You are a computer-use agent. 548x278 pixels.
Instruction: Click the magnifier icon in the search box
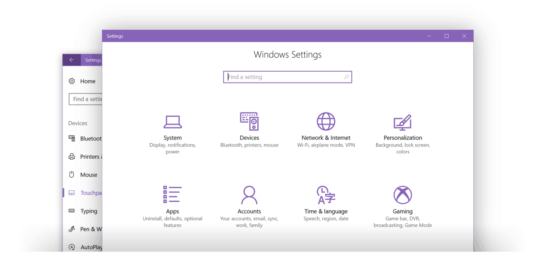pyautogui.click(x=346, y=77)
